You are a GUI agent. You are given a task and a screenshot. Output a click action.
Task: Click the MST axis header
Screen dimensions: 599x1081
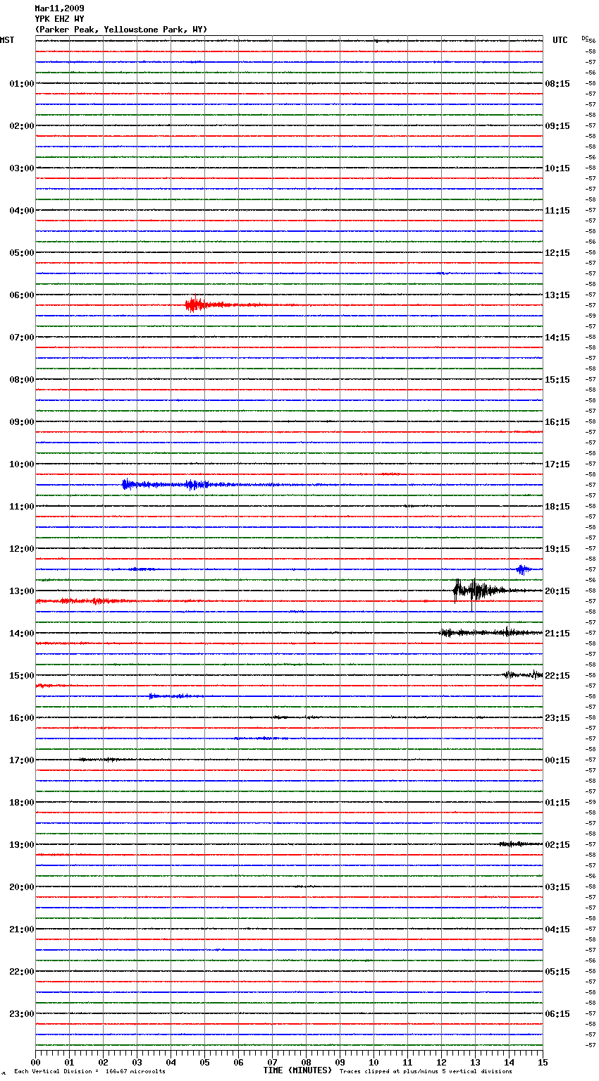click(7, 40)
